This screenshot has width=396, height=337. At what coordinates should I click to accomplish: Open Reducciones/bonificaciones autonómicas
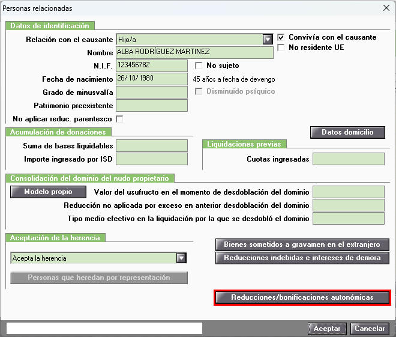(302, 297)
